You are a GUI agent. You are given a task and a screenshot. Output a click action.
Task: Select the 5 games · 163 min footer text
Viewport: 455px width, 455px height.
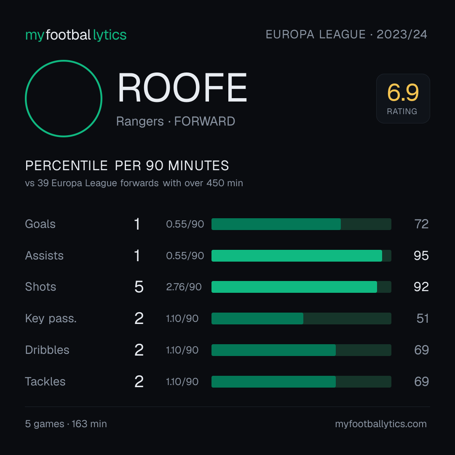[66, 424]
